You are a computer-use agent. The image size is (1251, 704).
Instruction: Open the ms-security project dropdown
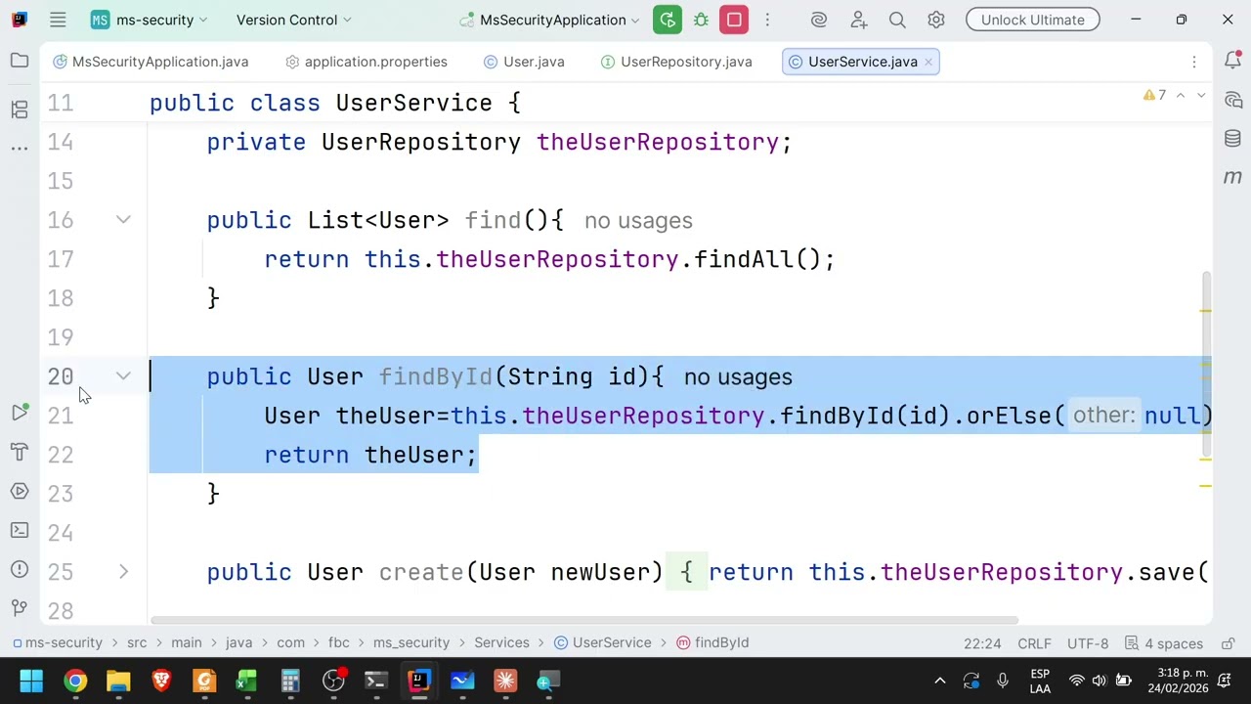pos(150,20)
